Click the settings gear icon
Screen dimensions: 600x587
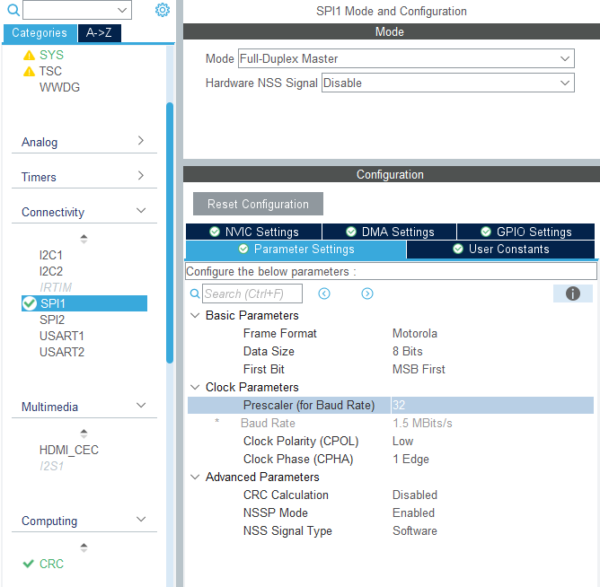[x=162, y=10]
